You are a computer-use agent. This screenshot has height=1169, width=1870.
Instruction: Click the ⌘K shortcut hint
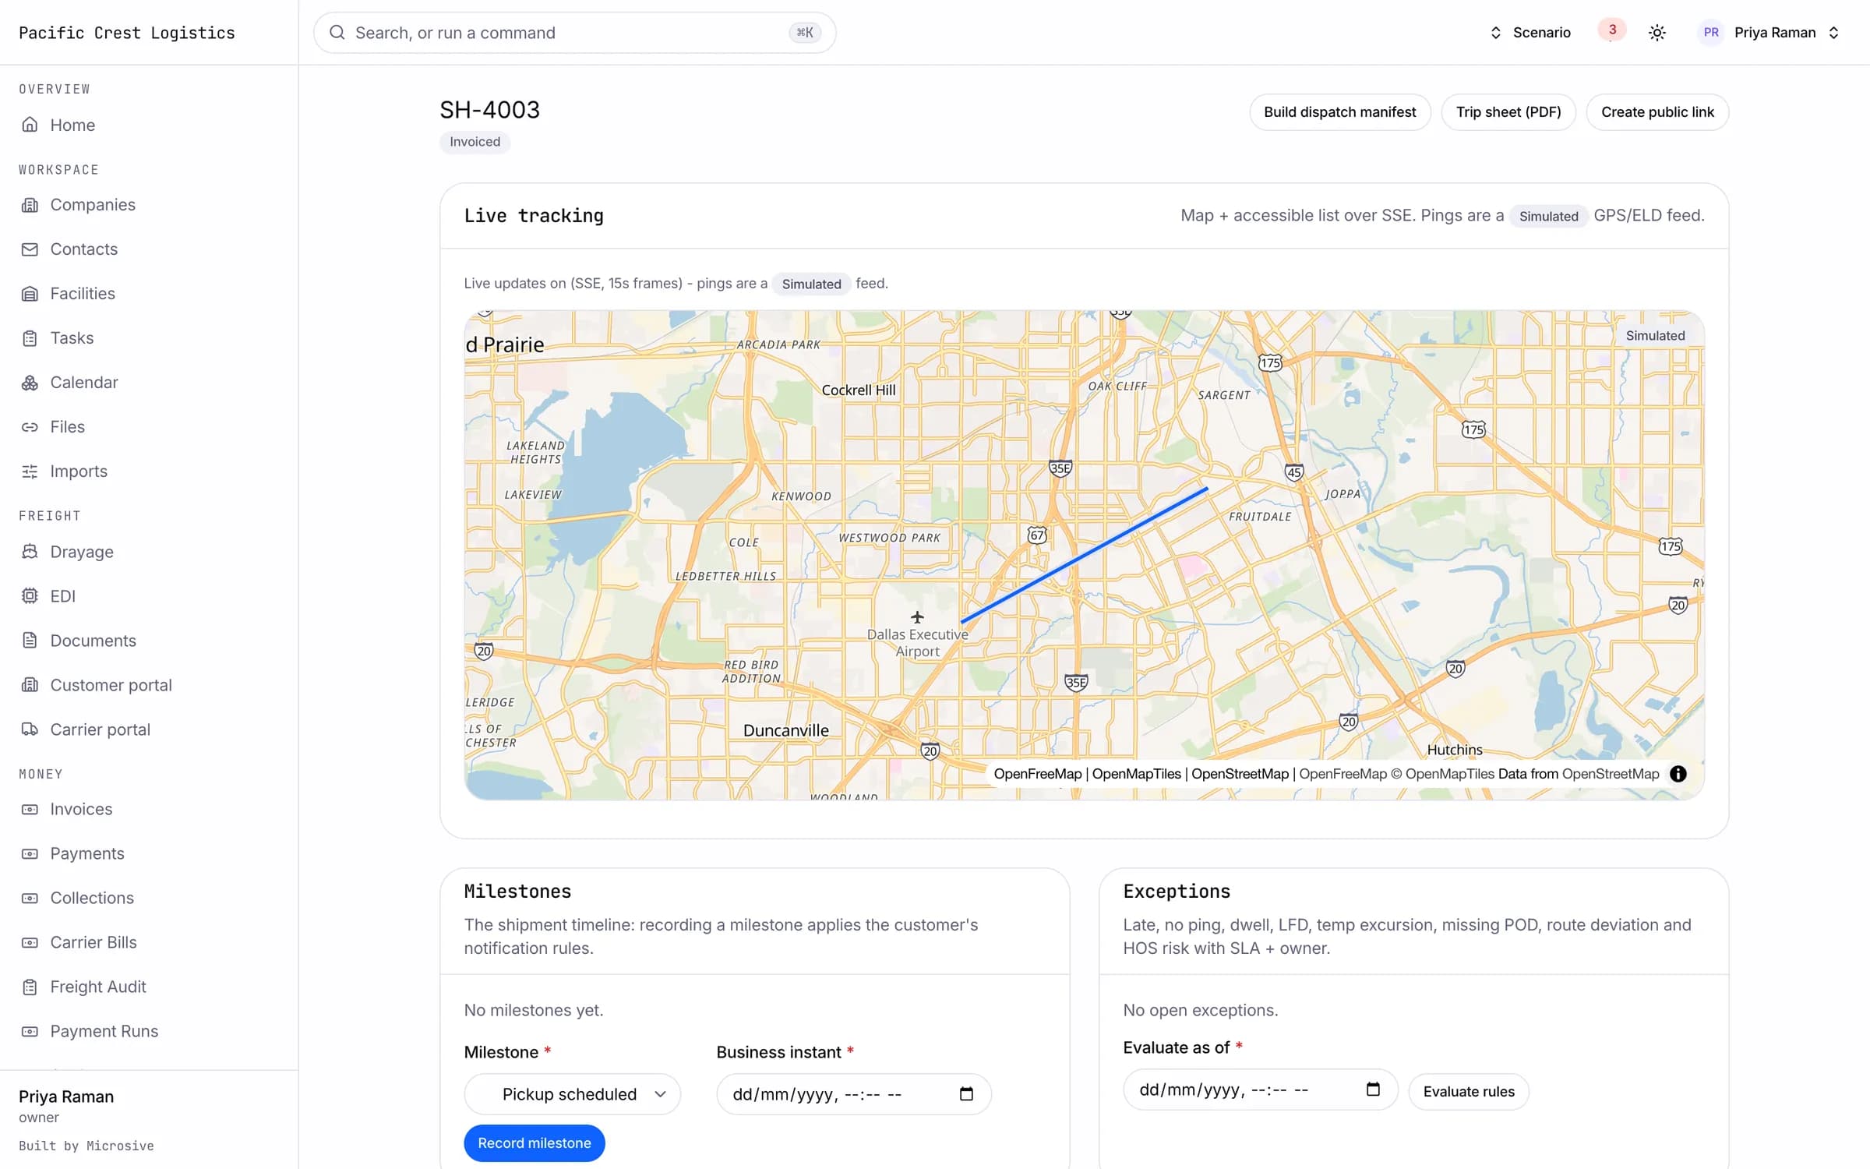pos(805,33)
